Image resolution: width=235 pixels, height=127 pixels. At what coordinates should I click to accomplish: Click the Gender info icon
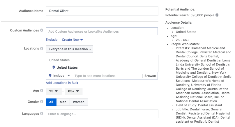tap(42, 101)
